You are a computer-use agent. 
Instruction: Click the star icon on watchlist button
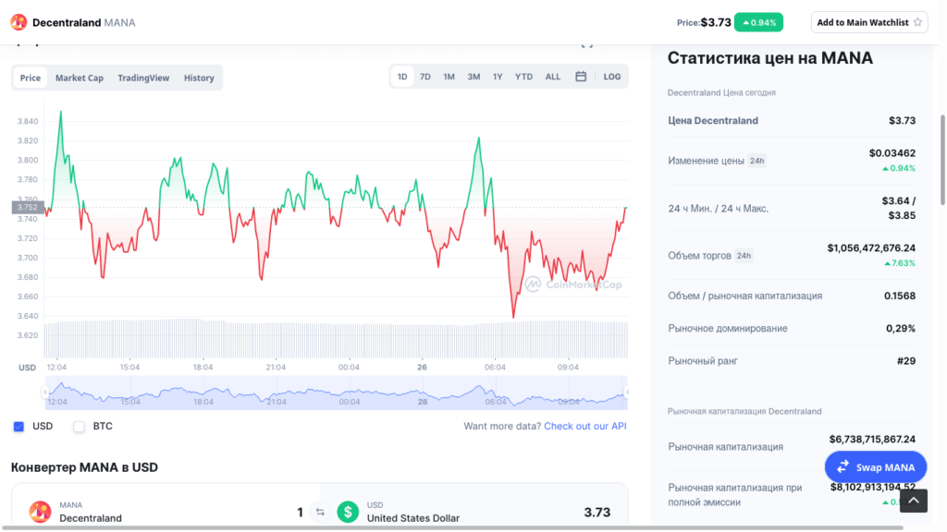click(917, 22)
